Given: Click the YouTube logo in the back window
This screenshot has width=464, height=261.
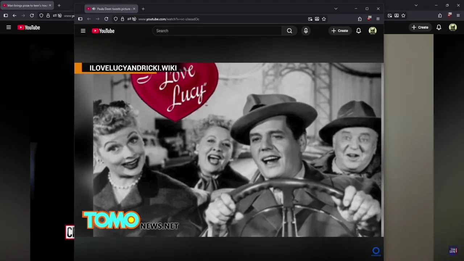Looking at the screenshot, I should coord(29,27).
